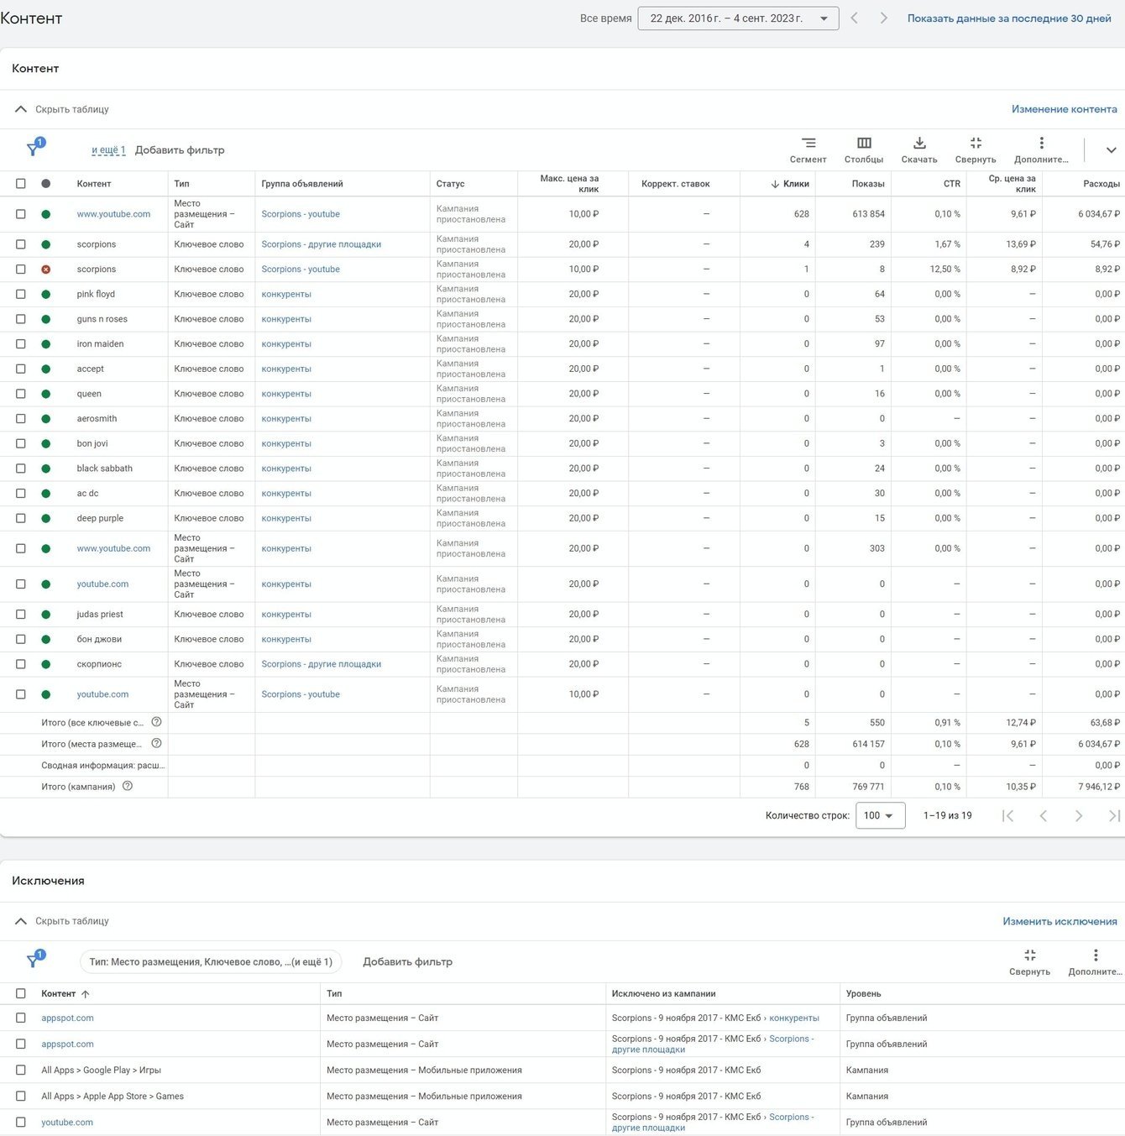1125x1136 pixels.
Task: Click the filter funnel icon in Исключения section
Action: (33, 961)
